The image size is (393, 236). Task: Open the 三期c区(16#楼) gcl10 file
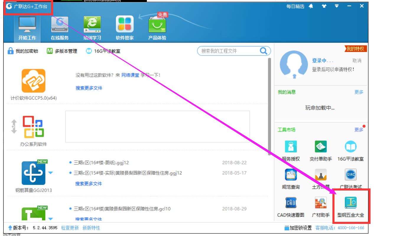point(122,209)
